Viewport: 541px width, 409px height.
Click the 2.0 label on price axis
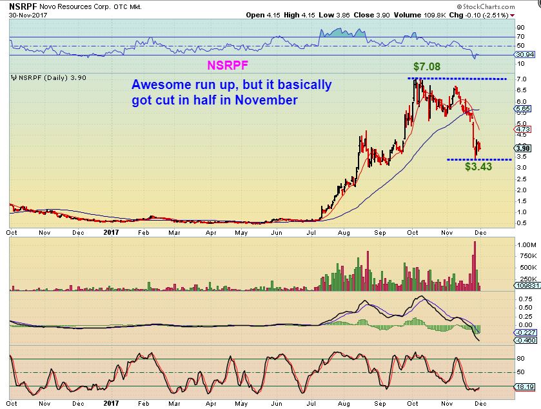tap(522, 190)
